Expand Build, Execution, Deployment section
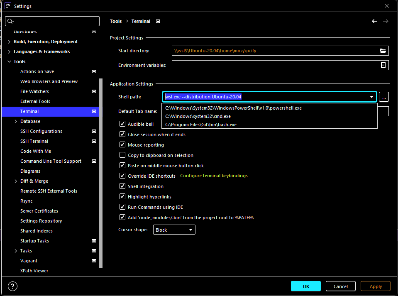 click(9, 42)
